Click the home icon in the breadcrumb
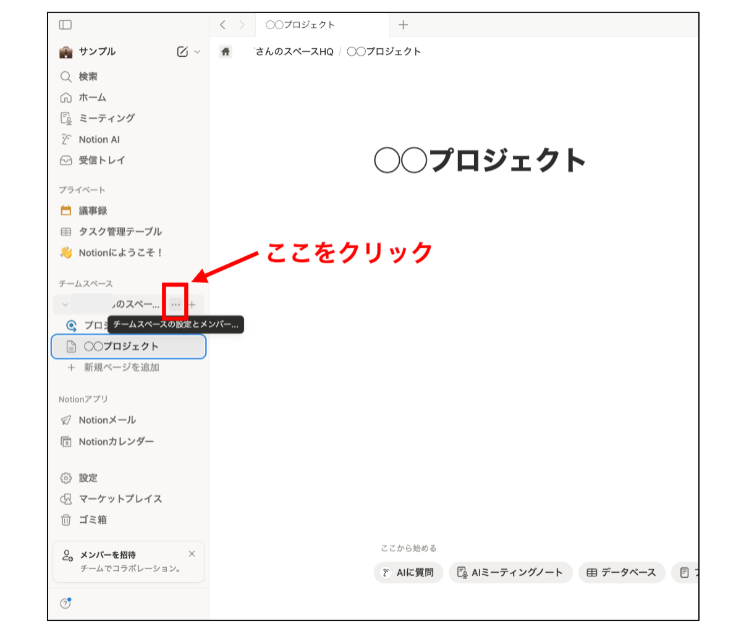 point(225,51)
